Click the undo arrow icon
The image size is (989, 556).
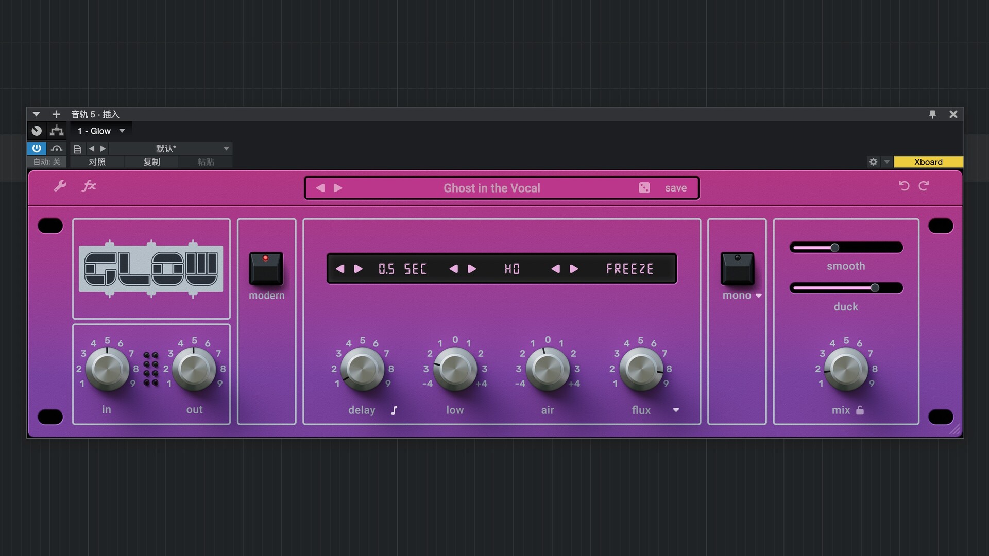904,186
